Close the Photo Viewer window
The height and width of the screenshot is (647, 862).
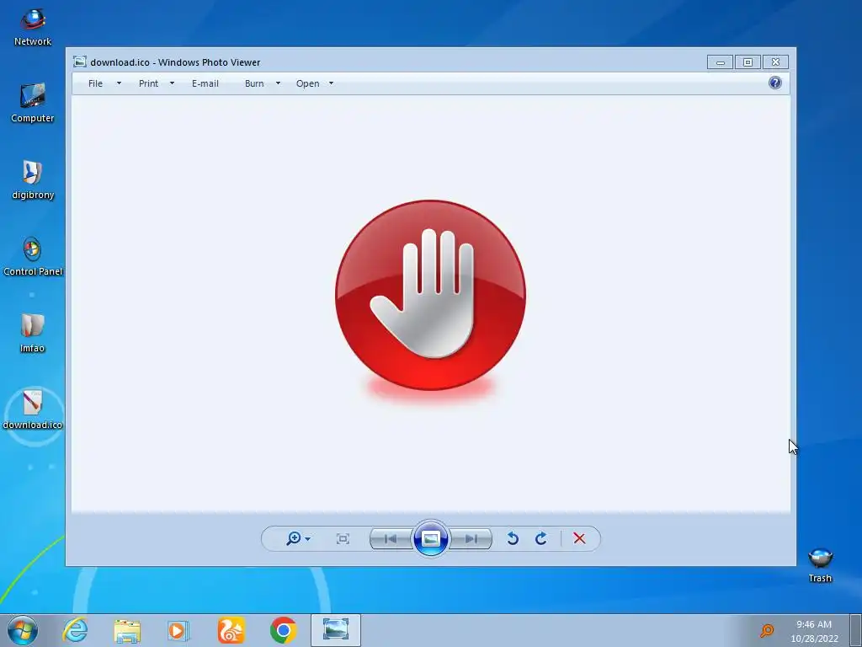[x=775, y=62]
